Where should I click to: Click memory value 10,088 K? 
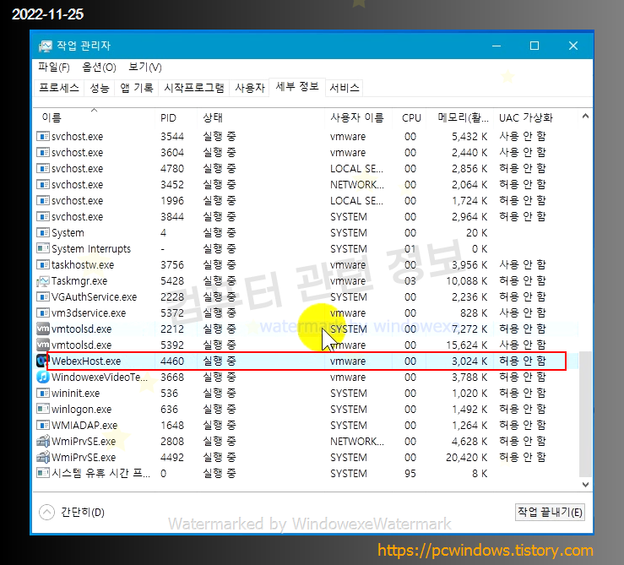point(466,281)
